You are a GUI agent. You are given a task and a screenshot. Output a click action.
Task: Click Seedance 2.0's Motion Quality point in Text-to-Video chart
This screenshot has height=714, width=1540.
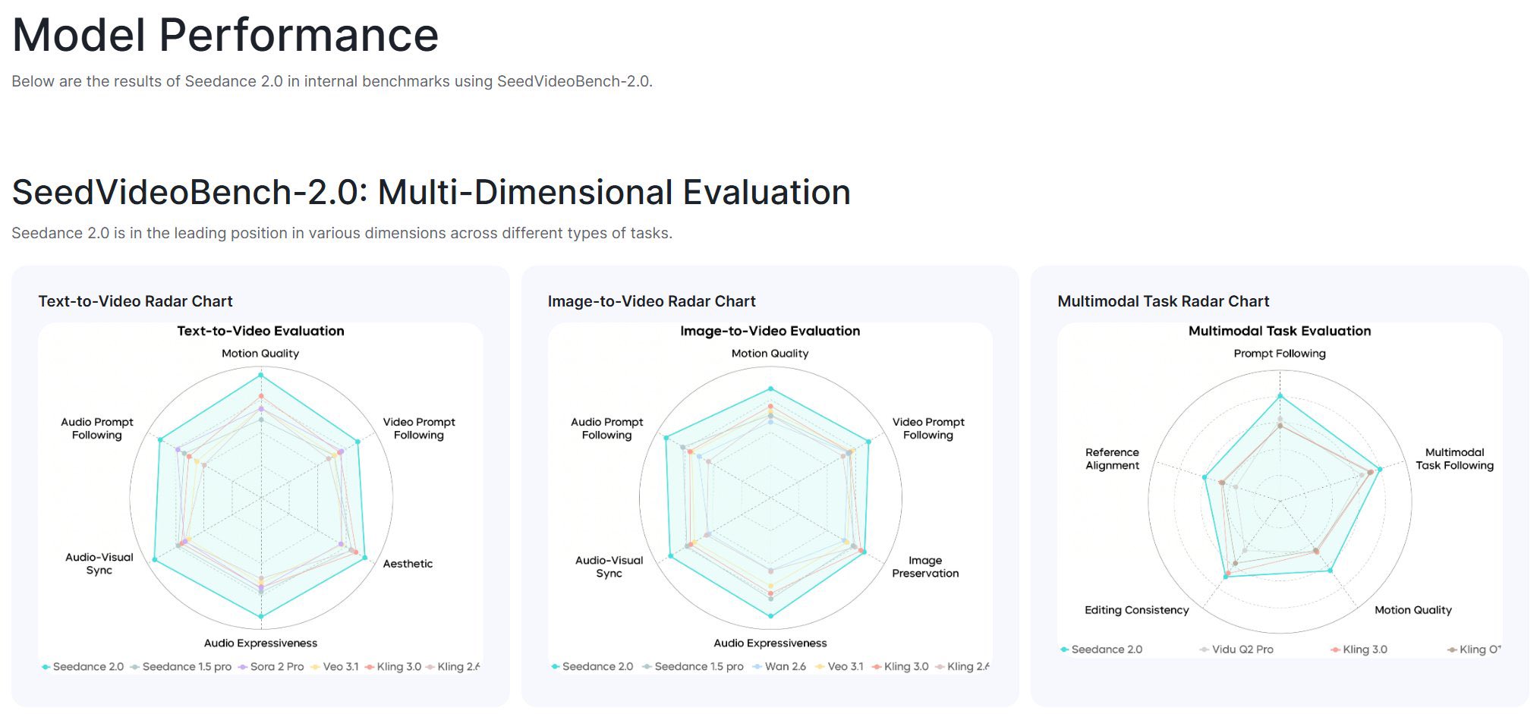pyautogui.click(x=260, y=375)
